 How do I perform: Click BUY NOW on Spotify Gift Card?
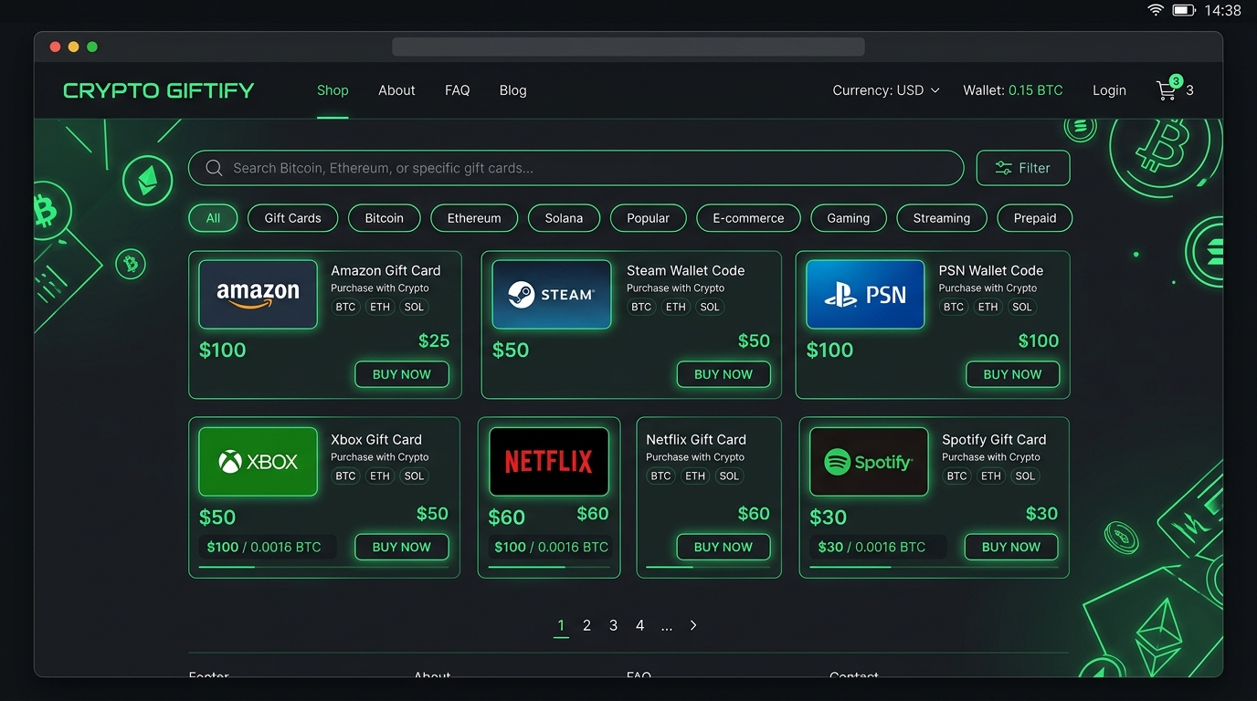tap(1011, 547)
